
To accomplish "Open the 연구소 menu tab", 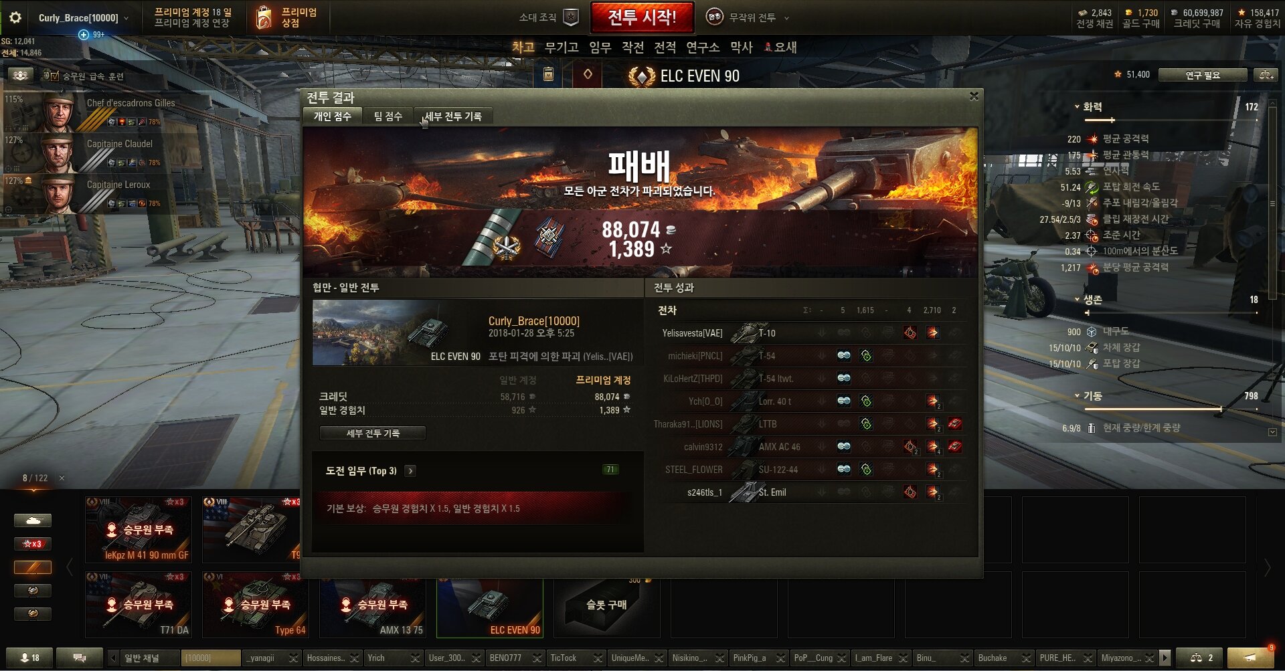I will [x=703, y=47].
